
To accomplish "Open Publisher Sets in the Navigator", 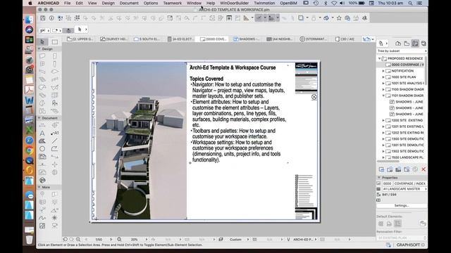I will click(424, 44).
